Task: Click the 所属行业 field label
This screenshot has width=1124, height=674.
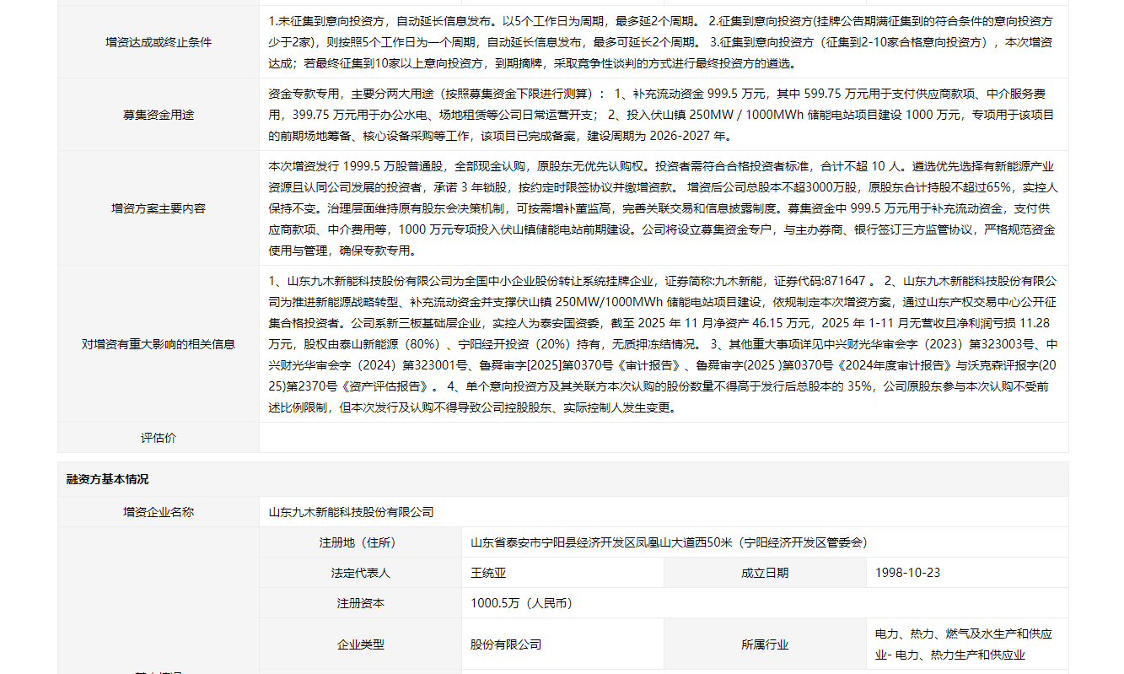Action: (x=765, y=644)
